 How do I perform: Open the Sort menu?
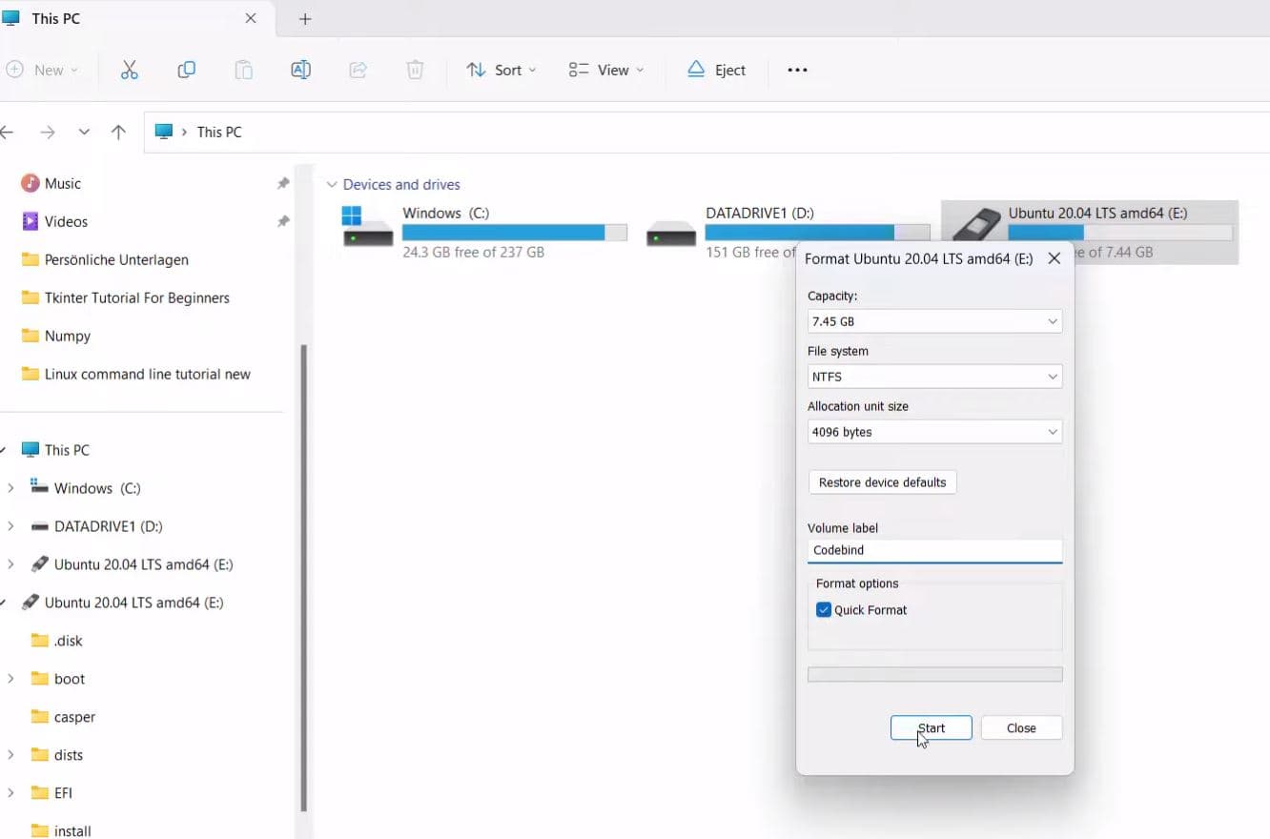[x=502, y=70]
